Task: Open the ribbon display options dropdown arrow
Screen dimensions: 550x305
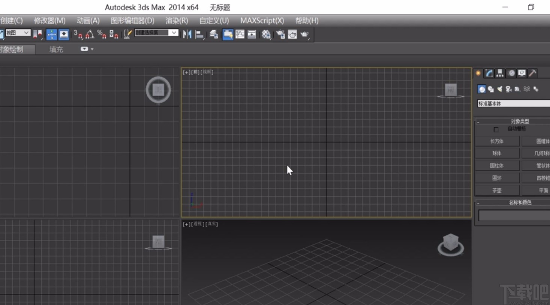Action: (92, 49)
